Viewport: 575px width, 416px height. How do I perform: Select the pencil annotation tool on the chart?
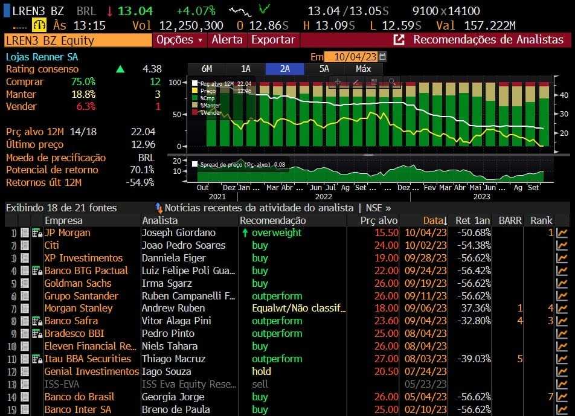tap(356, 82)
